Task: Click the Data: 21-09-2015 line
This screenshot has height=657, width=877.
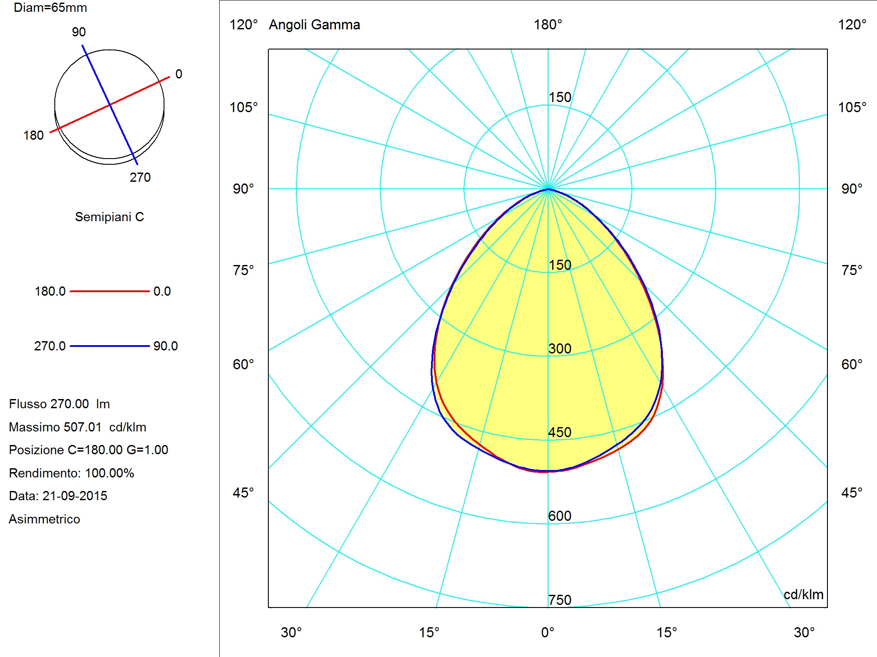Action: 58,496
